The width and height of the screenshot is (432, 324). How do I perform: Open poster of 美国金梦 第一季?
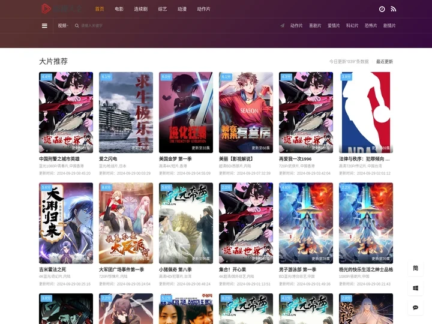click(186, 112)
